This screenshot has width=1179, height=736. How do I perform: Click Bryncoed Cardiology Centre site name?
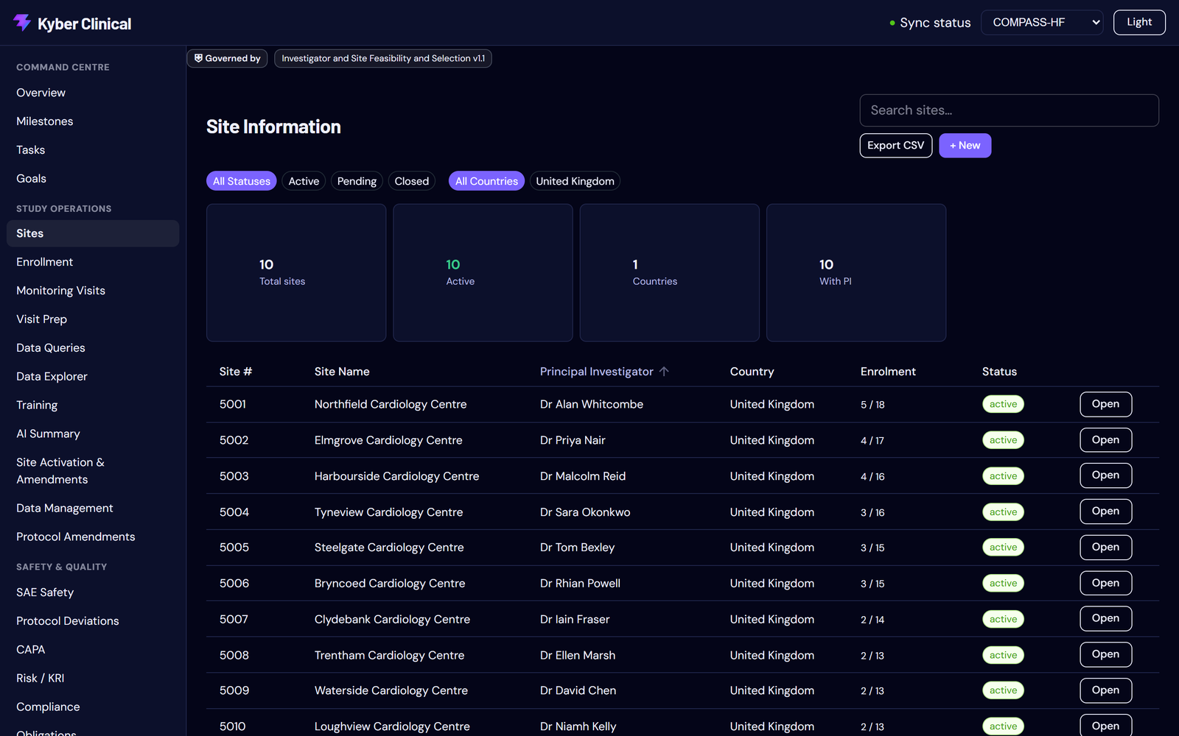390,584
